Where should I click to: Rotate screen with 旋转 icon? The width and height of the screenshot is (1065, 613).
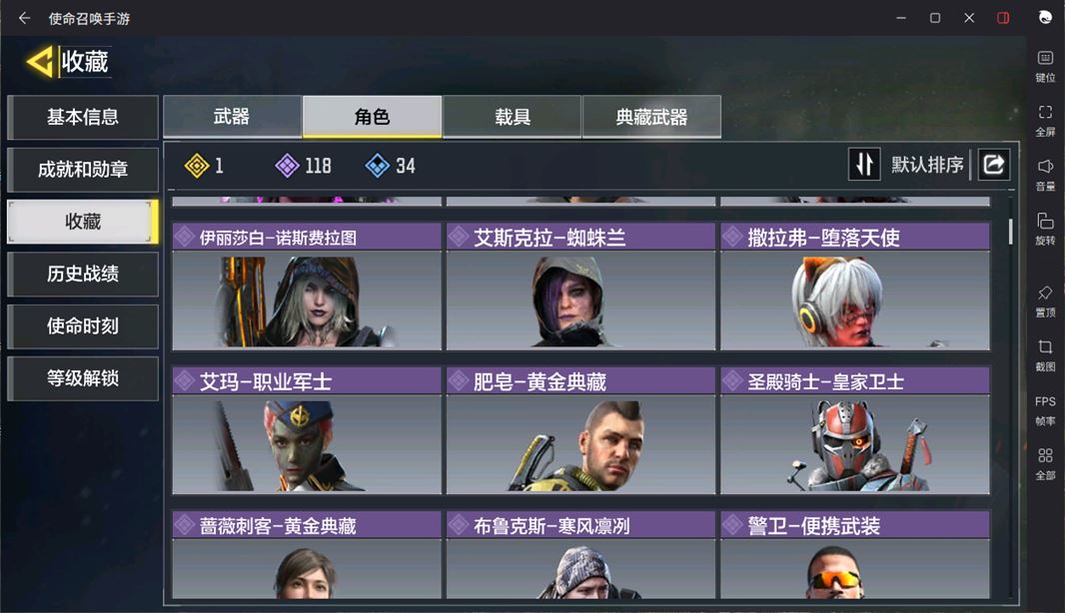[1045, 230]
